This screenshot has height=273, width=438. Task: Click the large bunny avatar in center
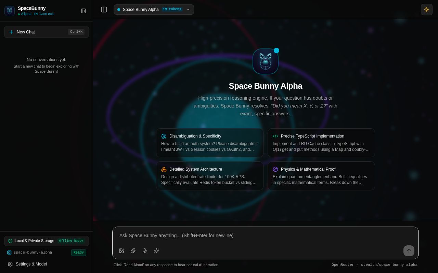tap(266, 61)
